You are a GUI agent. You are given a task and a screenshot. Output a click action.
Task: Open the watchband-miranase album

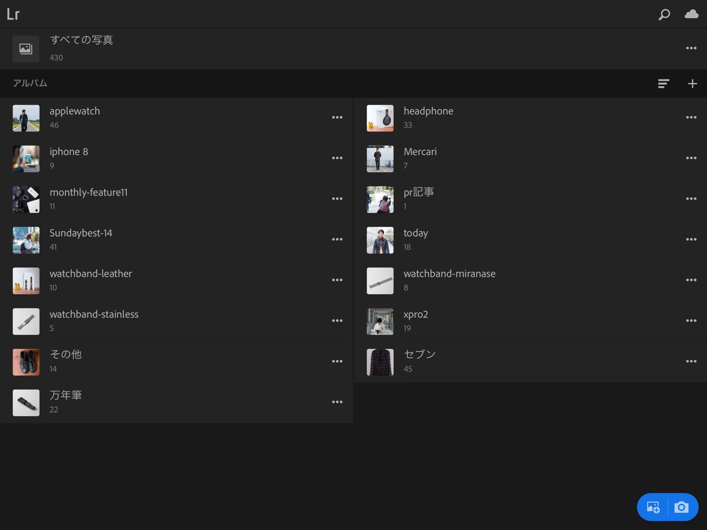click(449, 274)
